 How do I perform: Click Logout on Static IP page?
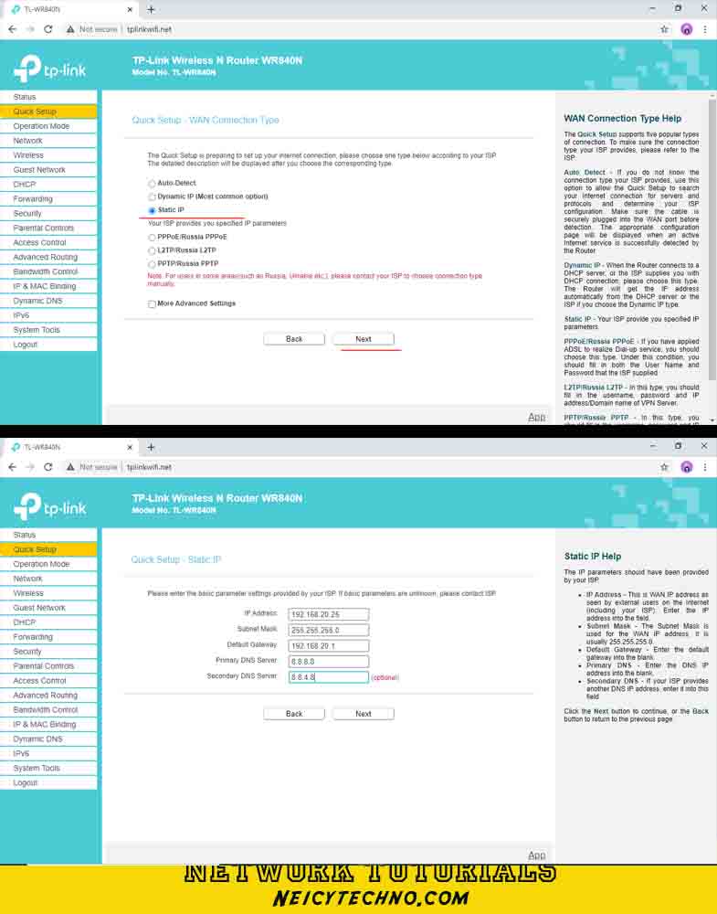pos(48,782)
